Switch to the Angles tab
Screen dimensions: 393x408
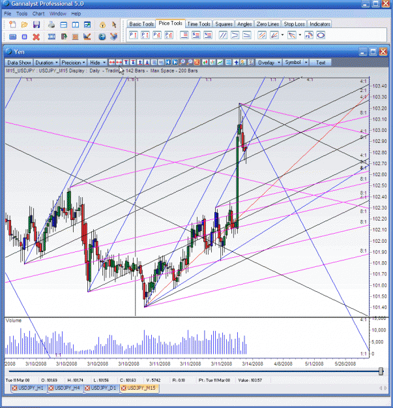[244, 24]
